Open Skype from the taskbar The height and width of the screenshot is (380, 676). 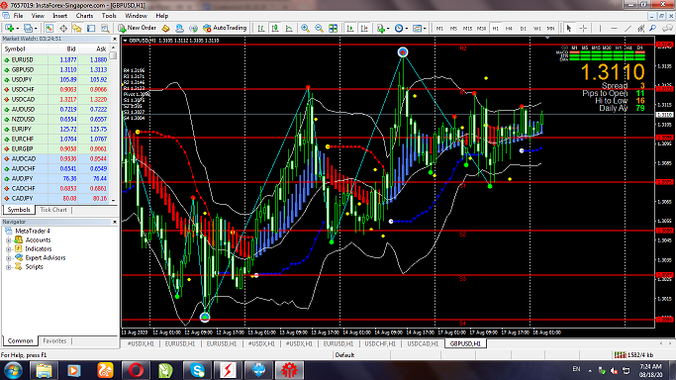197,370
